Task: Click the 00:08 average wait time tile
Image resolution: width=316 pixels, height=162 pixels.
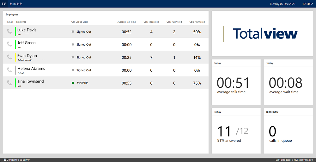Action: (288, 82)
